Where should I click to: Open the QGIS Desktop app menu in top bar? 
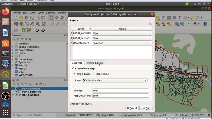(x=28, y=4)
